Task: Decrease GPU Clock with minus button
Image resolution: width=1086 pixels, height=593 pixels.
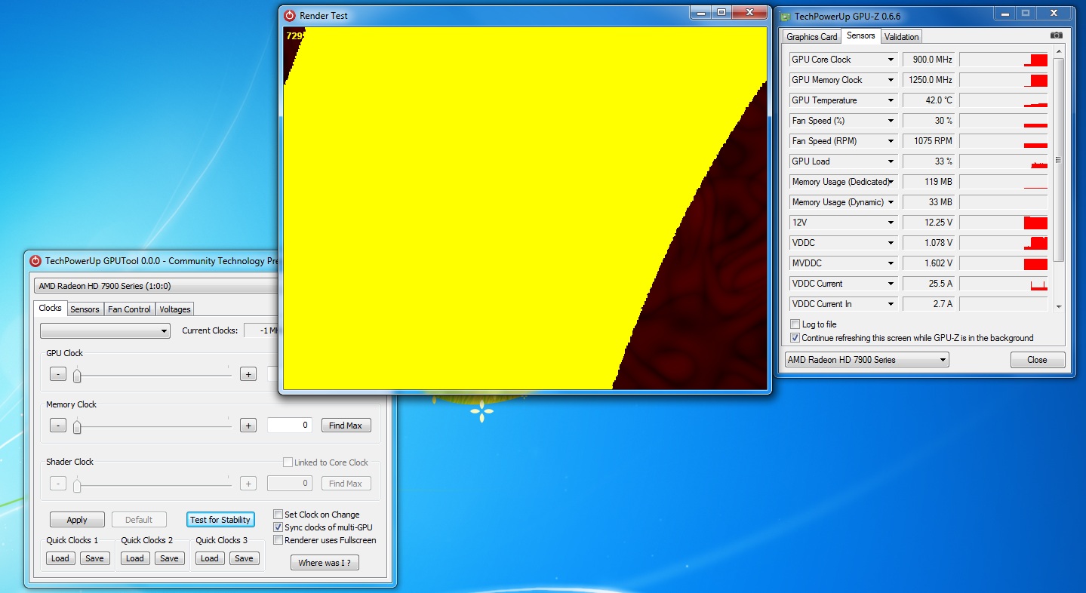Action: (x=58, y=374)
